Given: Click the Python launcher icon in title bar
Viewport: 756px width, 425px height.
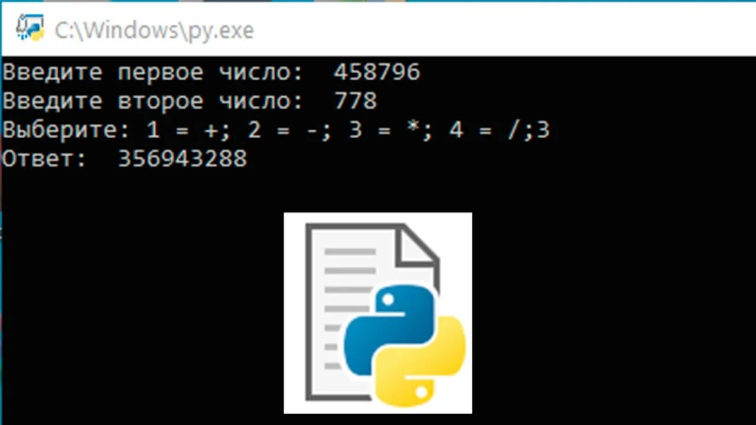Looking at the screenshot, I should click(30, 29).
